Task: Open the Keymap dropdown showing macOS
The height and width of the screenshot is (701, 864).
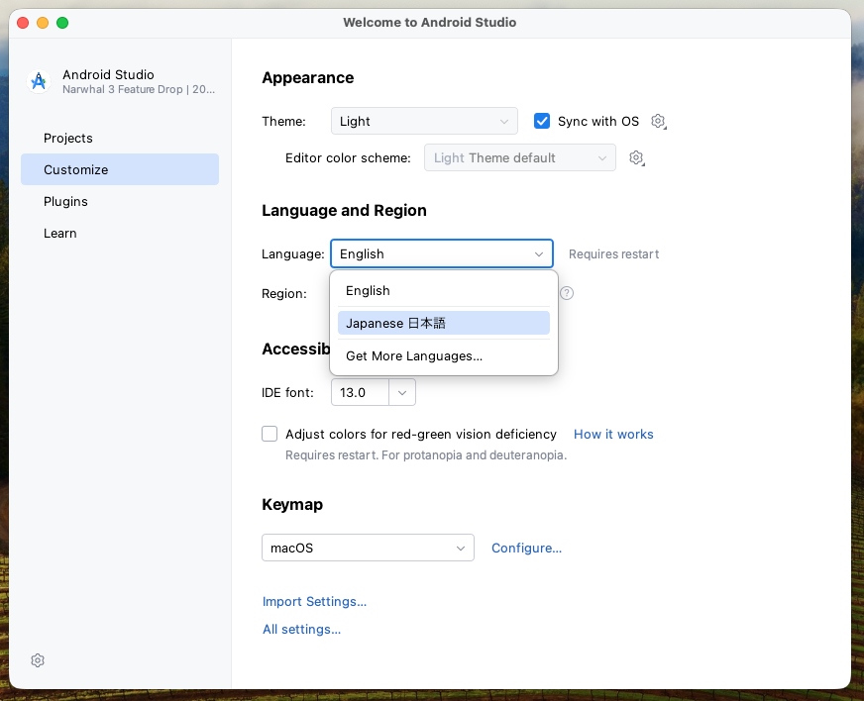Action: pos(368,548)
